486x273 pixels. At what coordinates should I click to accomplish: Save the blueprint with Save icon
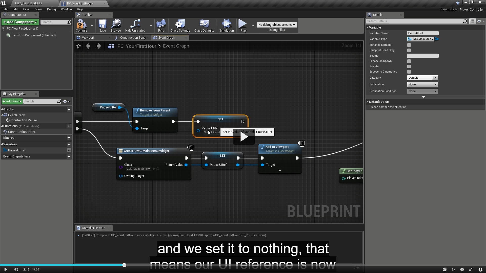click(103, 25)
